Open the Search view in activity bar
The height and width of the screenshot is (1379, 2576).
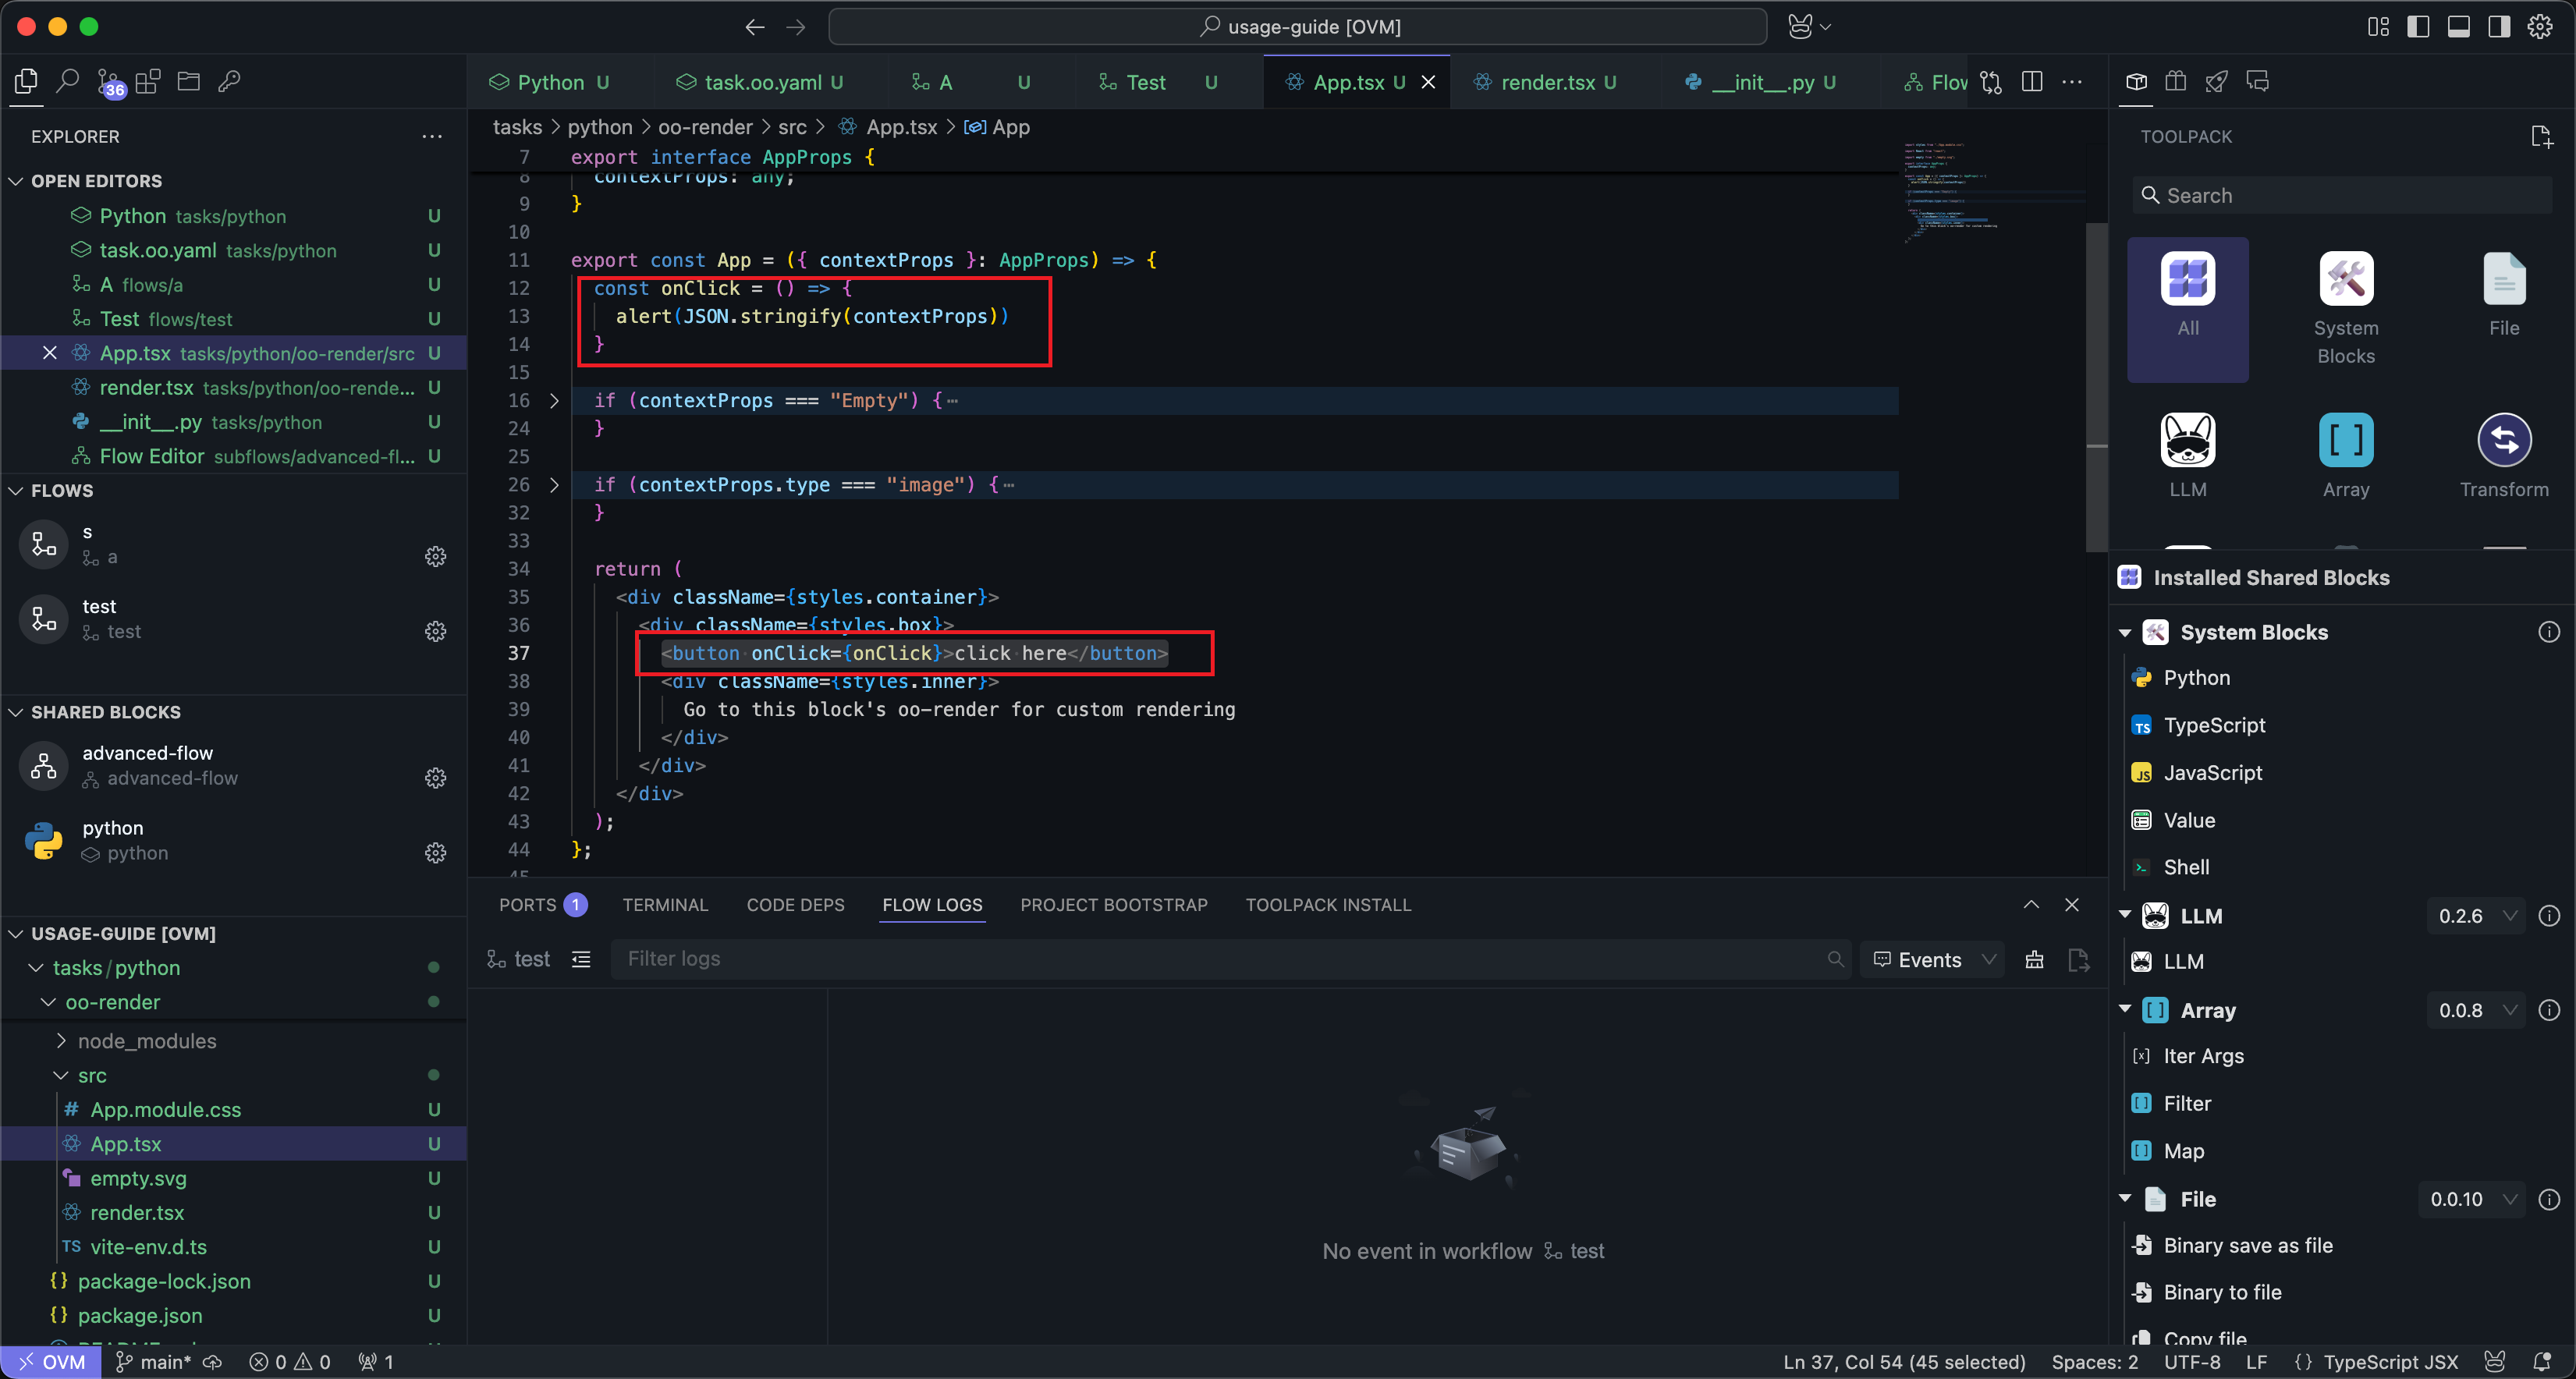tap(67, 81)
